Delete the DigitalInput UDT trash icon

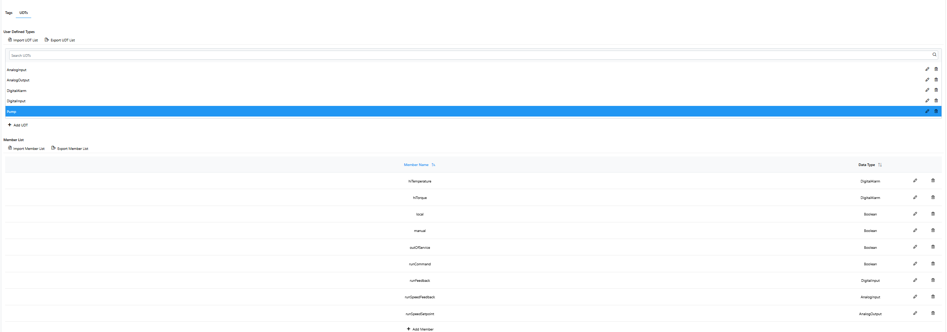click(936, 100)
